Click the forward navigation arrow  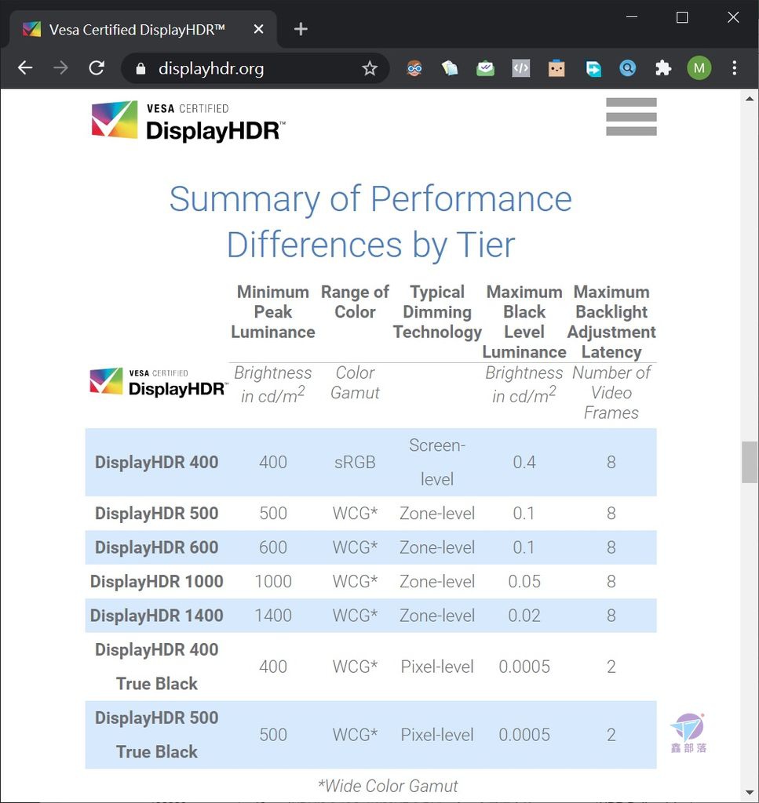60,67
